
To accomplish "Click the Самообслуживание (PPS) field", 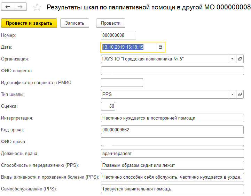I will pos(172,189).
